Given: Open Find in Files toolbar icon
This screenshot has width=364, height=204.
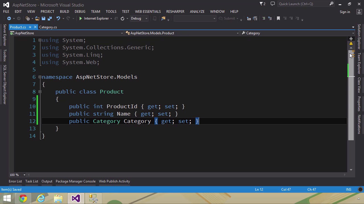Looking at the screenshot, I should [163, 18].
